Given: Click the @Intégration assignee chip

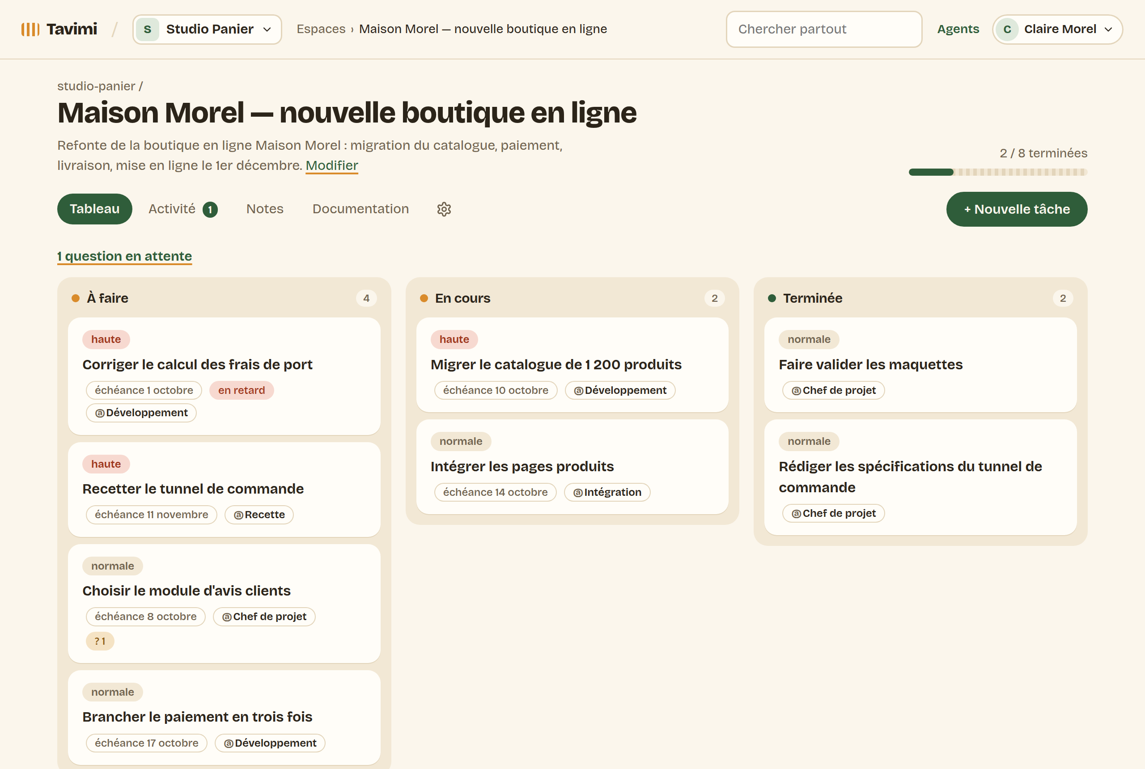Looking at the screenshot, I should point(607,492).
